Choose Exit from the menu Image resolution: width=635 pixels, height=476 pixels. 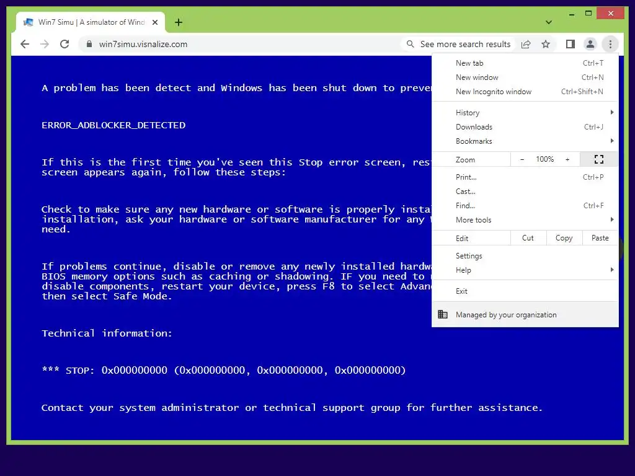tap(525, 291)
